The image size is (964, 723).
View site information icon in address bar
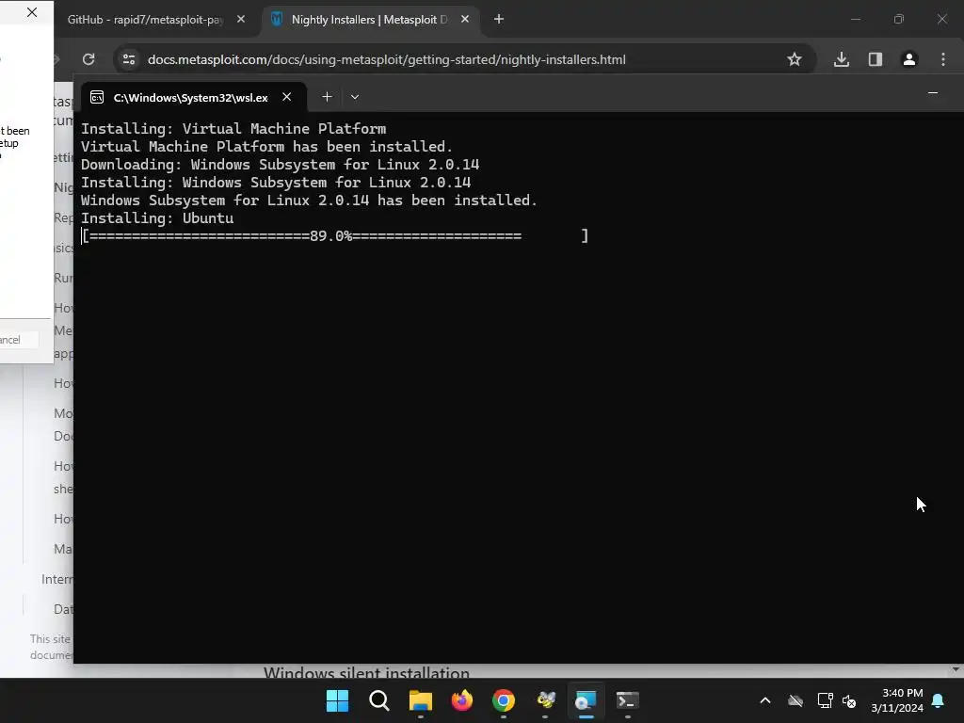pos(129,59)
